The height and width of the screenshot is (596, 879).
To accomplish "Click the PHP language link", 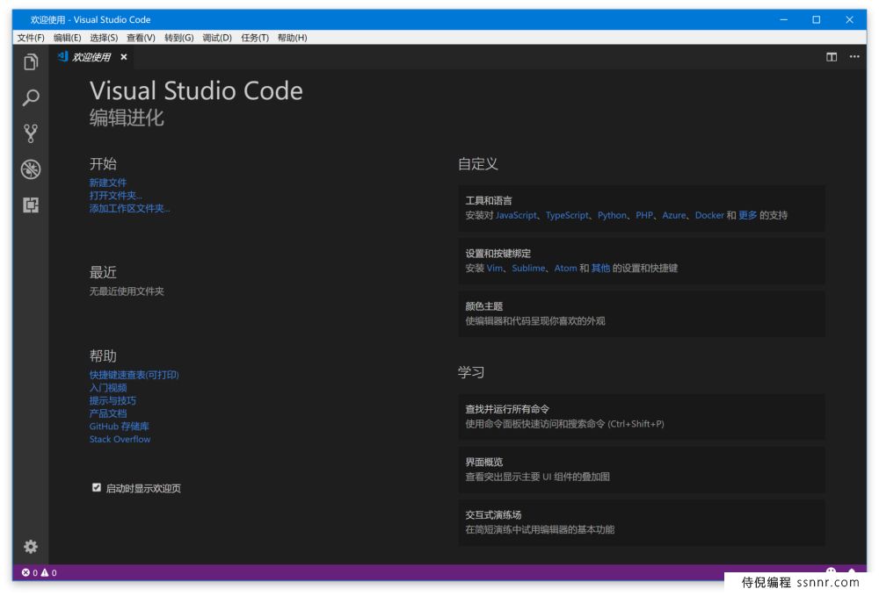I will tap(644, 215).
